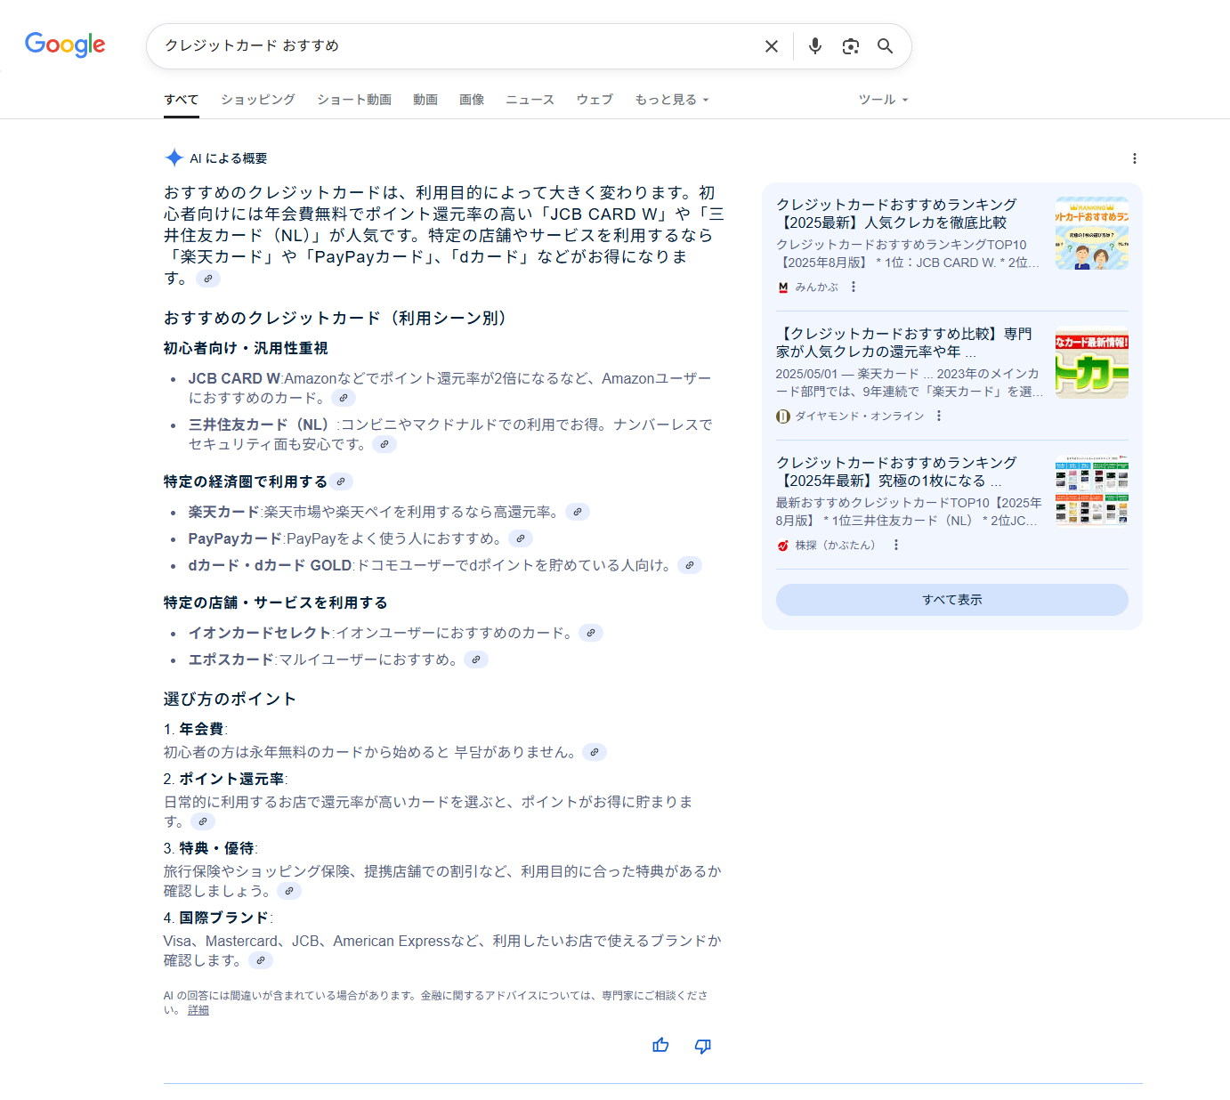Open source link icon for PayPayカード item
Viewport: 1230px width, 1100px height.
pos(521,538)
